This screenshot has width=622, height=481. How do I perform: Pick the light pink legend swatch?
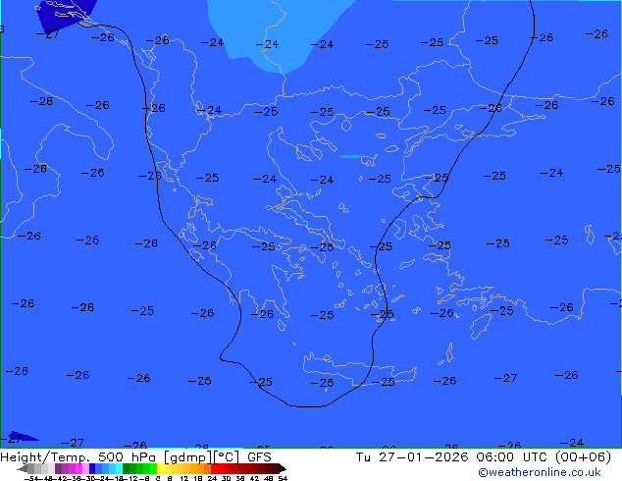point(85,468)
